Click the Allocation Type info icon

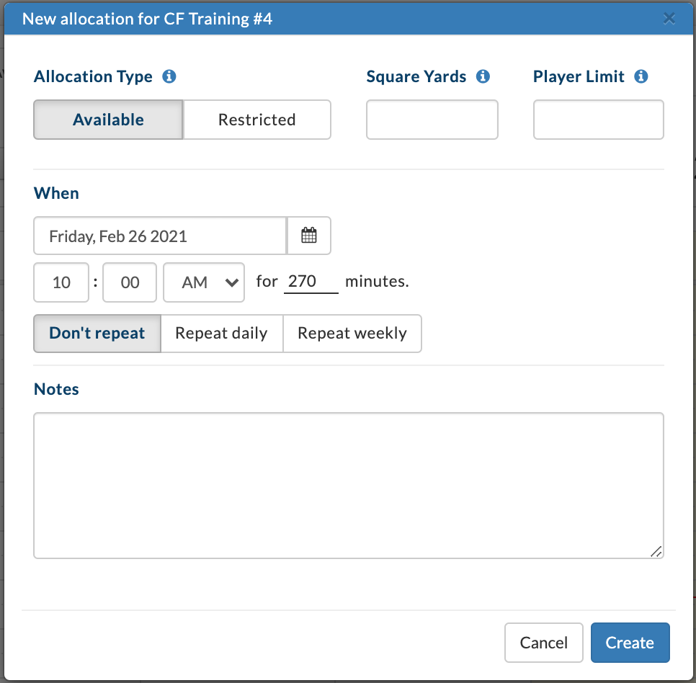(x=169, y=76)
